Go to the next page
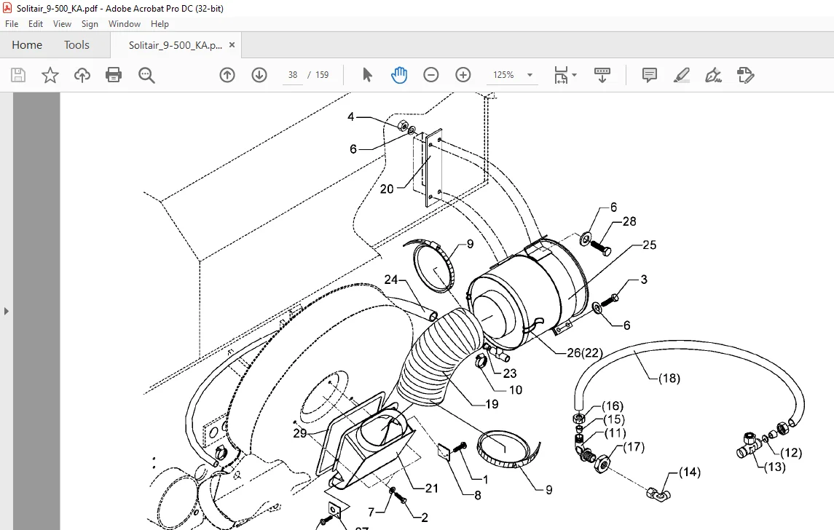This screenshot has height=530, width=834. pyautogui.click(x=259, y=75)
